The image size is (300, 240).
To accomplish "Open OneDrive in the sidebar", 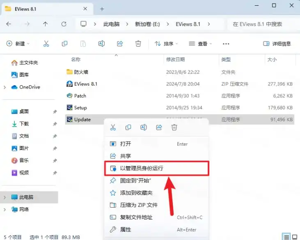I will click(25, 87).
